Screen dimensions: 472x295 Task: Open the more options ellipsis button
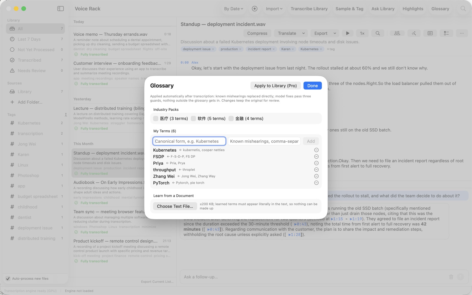pos(462,33)
